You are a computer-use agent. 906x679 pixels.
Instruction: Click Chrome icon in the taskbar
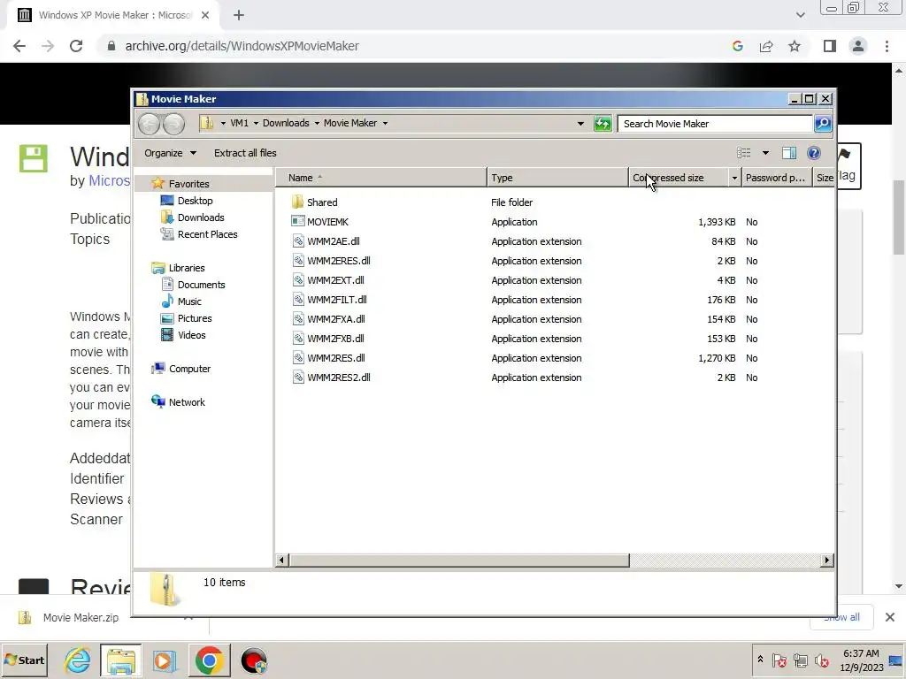[209, 660]
